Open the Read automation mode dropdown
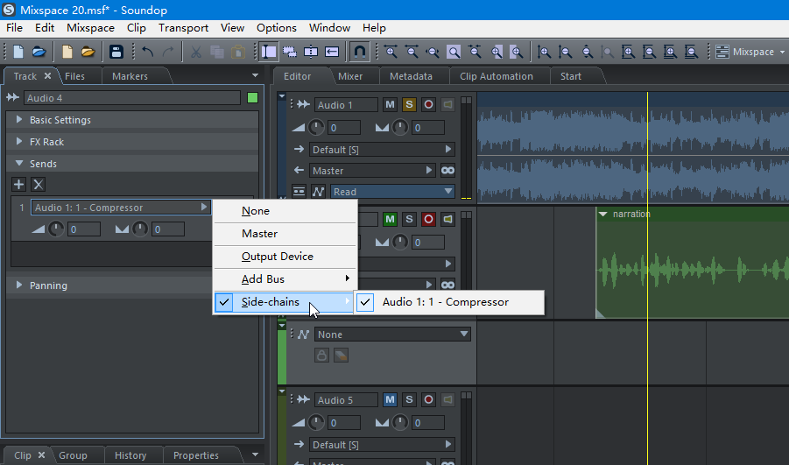This screenshot has height=465, width=789. tap(393, 192)
